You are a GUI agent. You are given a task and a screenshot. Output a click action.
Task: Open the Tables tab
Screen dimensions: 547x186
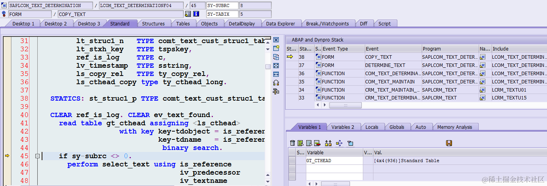point(183,23)
